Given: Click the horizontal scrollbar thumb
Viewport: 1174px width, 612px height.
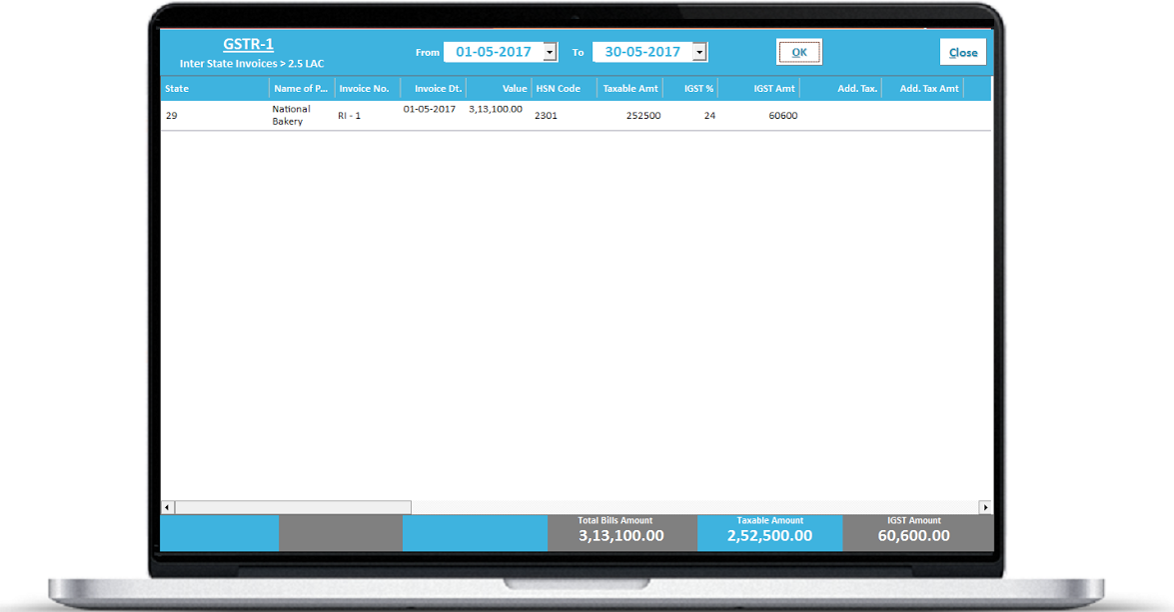Looking at the screenshot, I should click(293, 507).
